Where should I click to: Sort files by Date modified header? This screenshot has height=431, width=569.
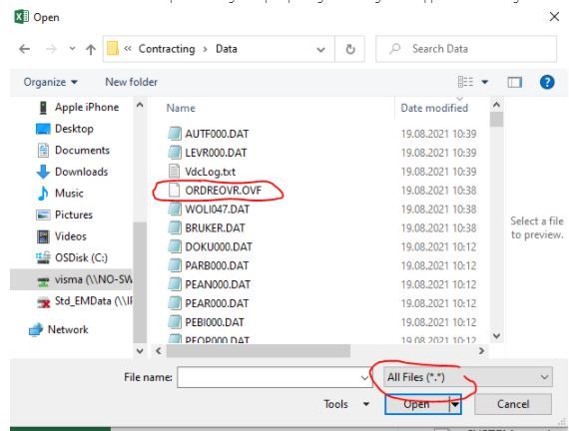pyautogui.click(x=434, y=108)
